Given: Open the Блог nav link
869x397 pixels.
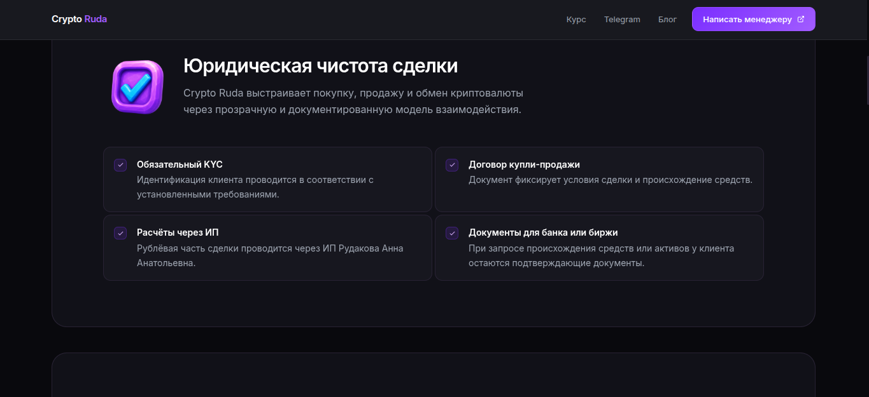Looking at the screenshot, I should 667,20.
